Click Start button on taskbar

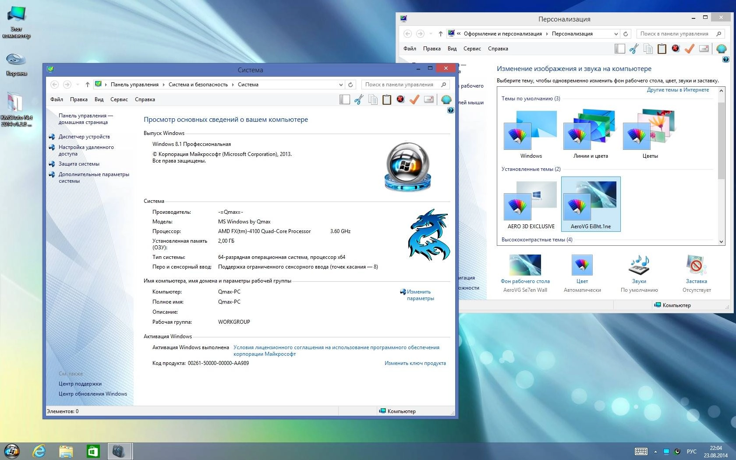[x=12, y=451]
